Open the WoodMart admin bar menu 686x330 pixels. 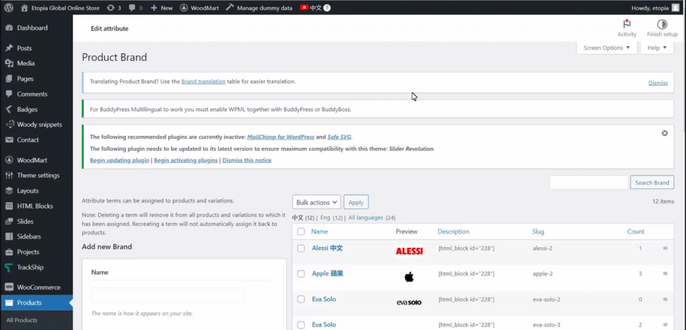199,8
